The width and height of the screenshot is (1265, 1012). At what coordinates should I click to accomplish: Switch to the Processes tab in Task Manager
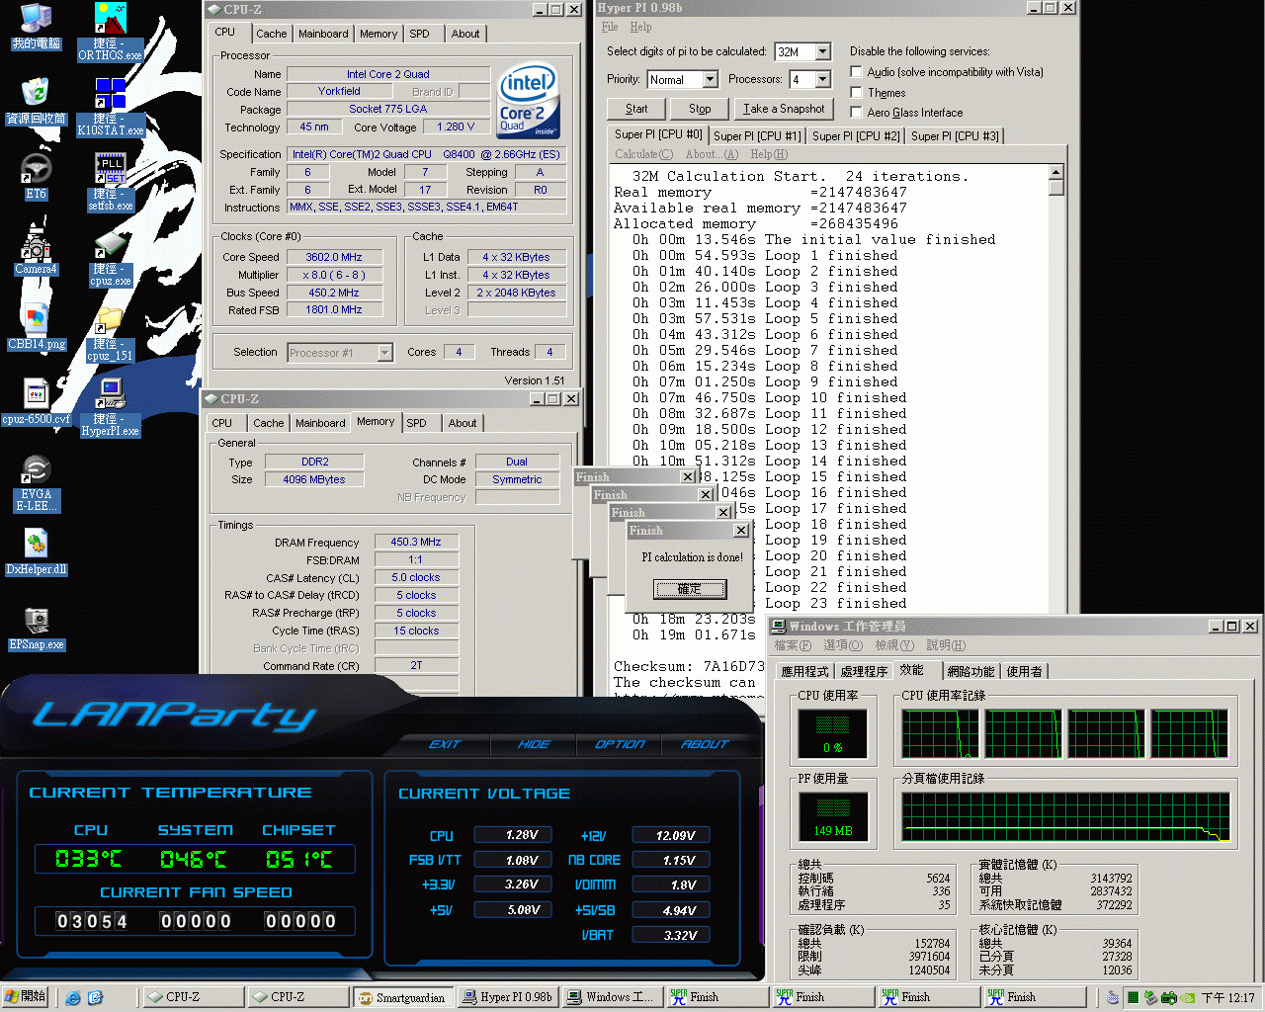864,671
